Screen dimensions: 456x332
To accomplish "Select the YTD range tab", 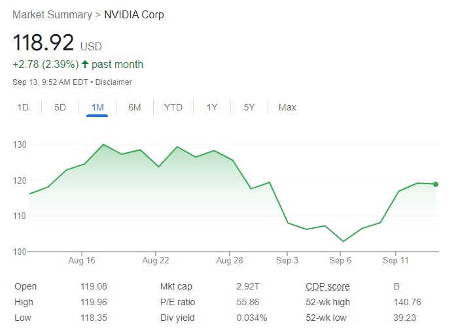I will coord(173,107).
